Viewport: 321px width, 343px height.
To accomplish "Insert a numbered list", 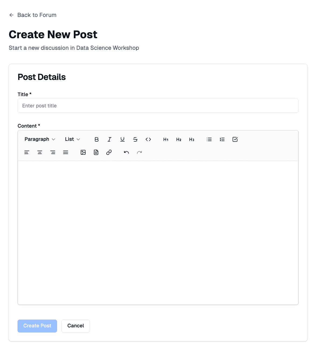I will 222,139.
